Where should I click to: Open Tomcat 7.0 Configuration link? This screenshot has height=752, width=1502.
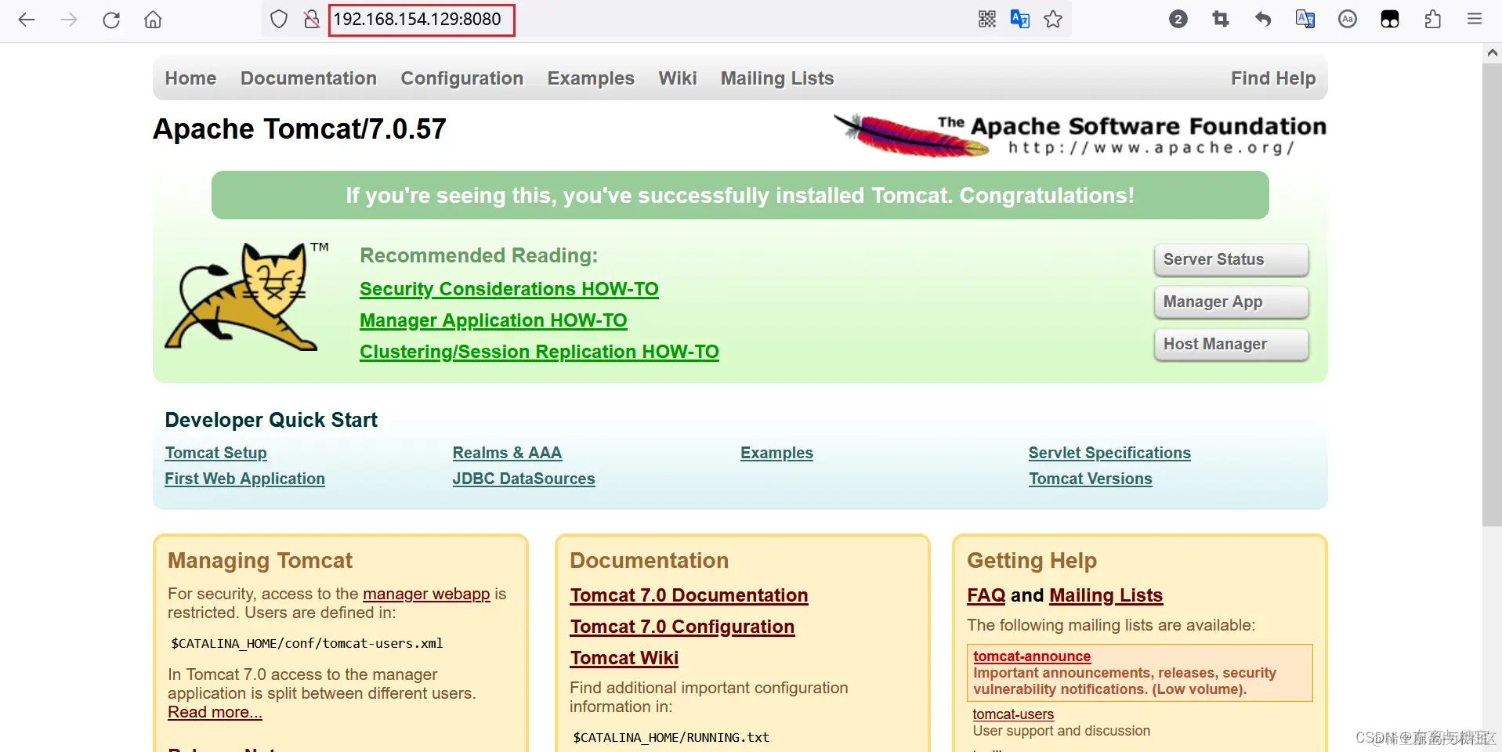682,627
